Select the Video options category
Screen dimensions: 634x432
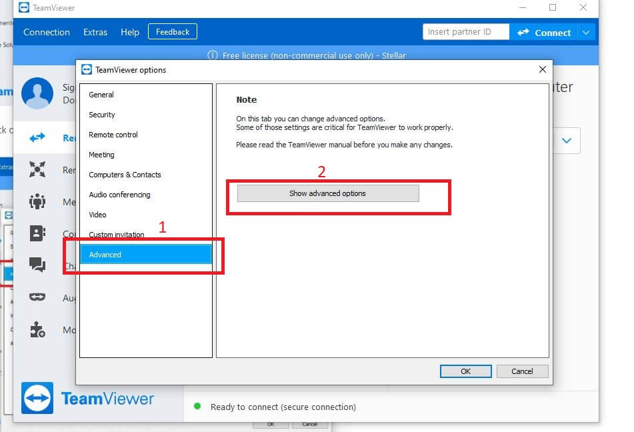(x=146, y=215)
